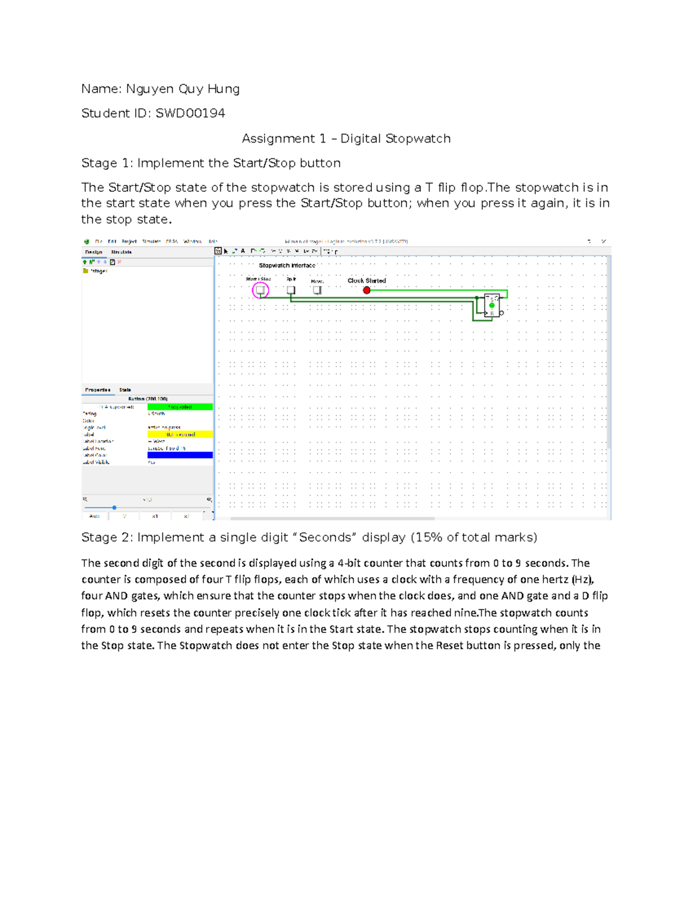Choose the output pin tool
Screen dimensions: 693x897
pyautogui.click(x=261, y=250)
